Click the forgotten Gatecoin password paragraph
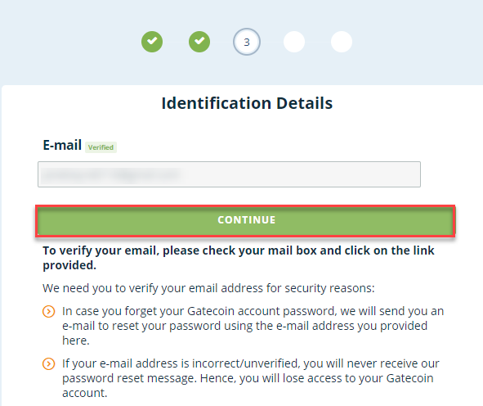 (253, 326)
